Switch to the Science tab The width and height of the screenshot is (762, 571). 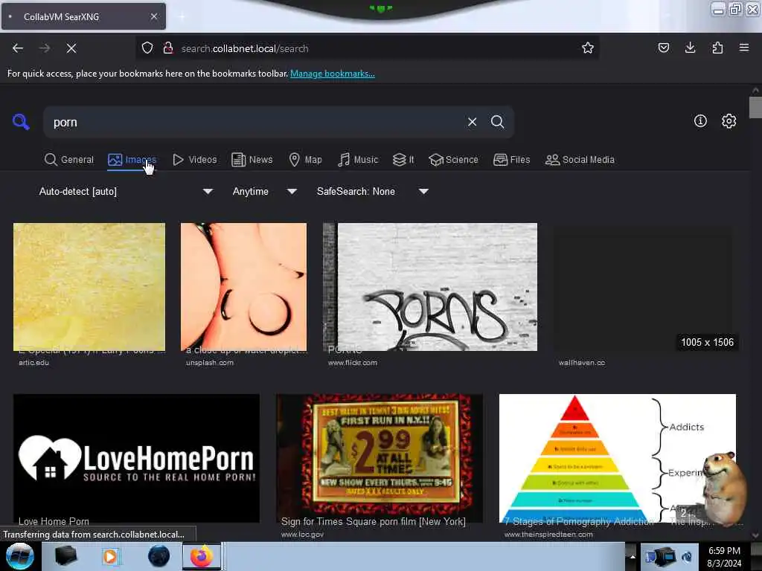click(453, 160)
